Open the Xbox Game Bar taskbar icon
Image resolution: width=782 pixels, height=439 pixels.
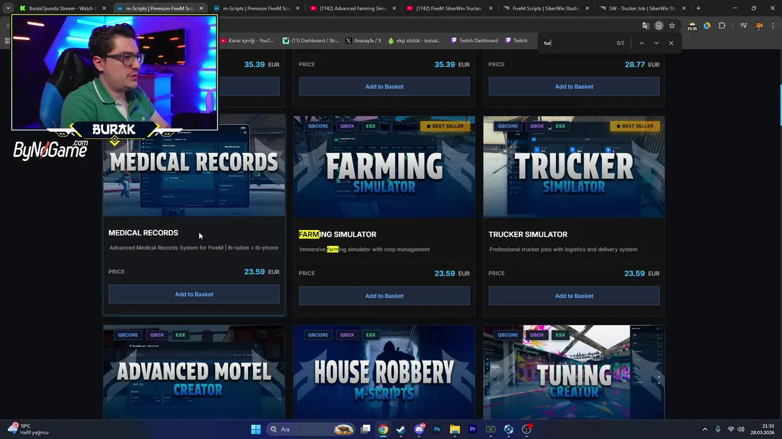pos(491,429)
